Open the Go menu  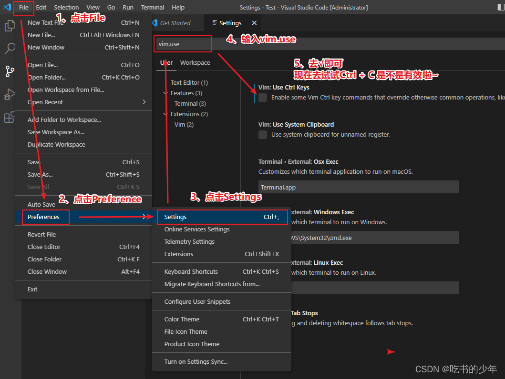click(111, 7)
